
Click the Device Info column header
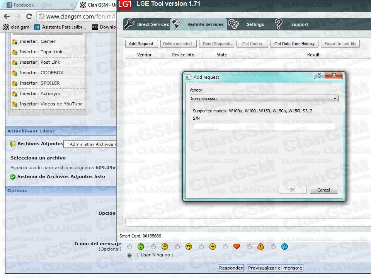(183, 54)
